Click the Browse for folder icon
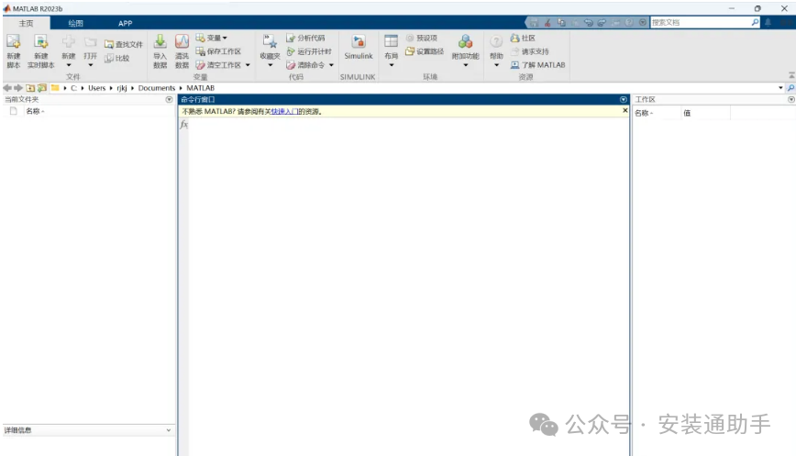Image resolution: width=796 pixels, height=456 pixels. click(42, 88)
